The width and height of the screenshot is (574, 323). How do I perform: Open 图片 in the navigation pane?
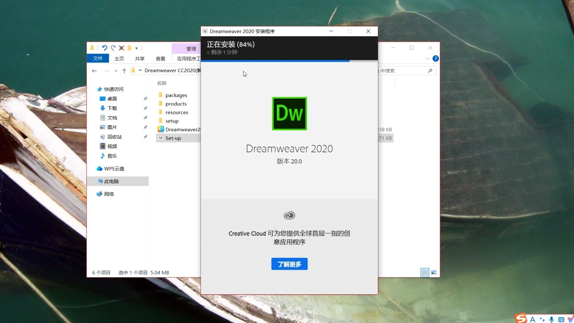pos(112,127)
